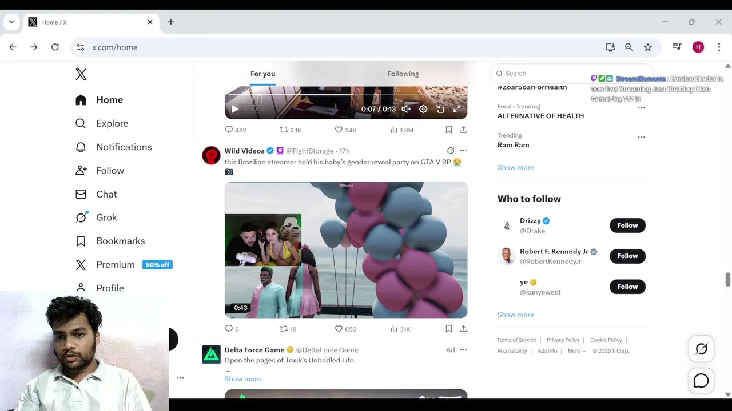Image resolution: width=732 pixels, height=411 pixels.
Task: Expand Delta Force post with Show more
Action: (x=242, y=379)
